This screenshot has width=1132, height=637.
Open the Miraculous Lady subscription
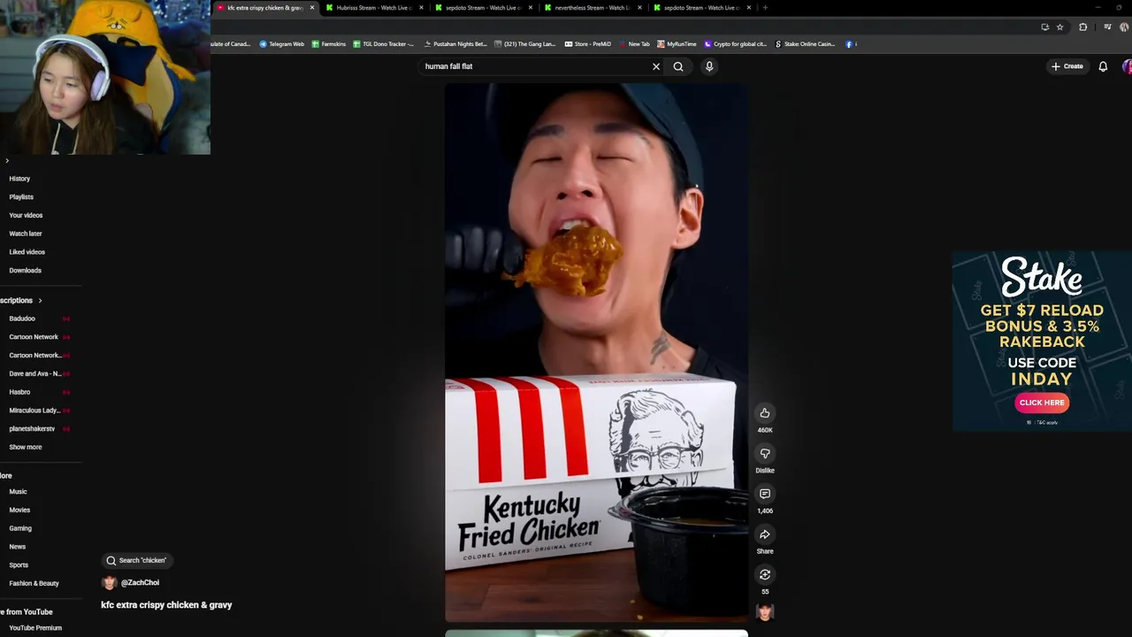click(x=35, y=411)
